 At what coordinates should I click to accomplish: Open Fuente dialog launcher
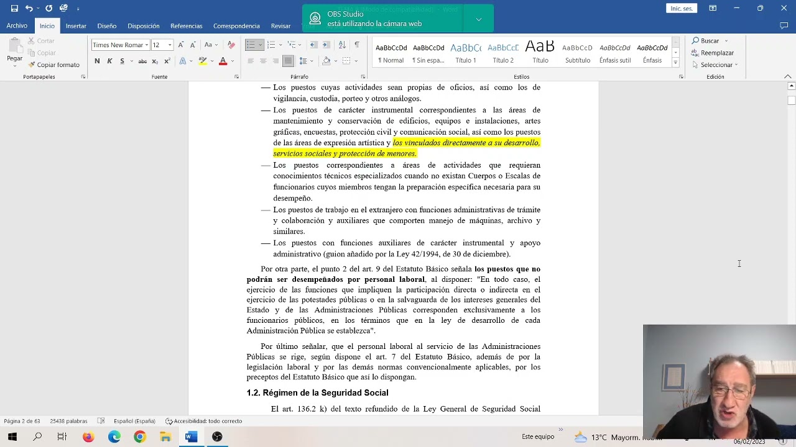pyautogui.click(x=236, y=77)
